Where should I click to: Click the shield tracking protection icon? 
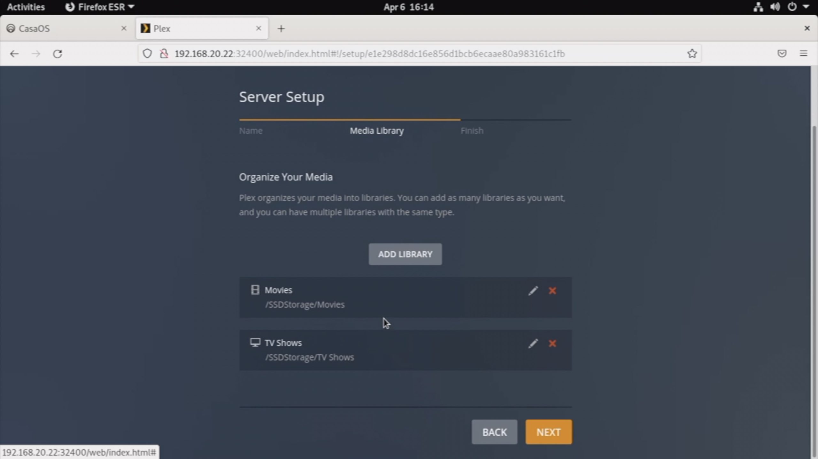pos(147,54)
